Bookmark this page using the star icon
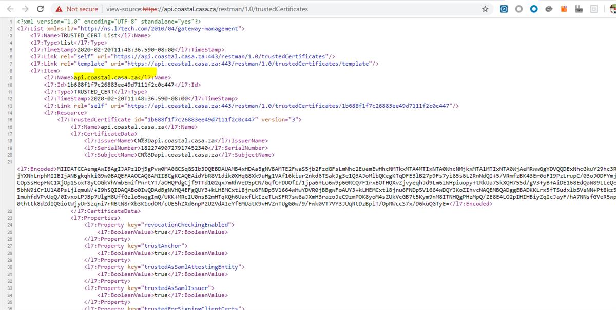Viewport: 616px width, 310px height. coord(484,9)
